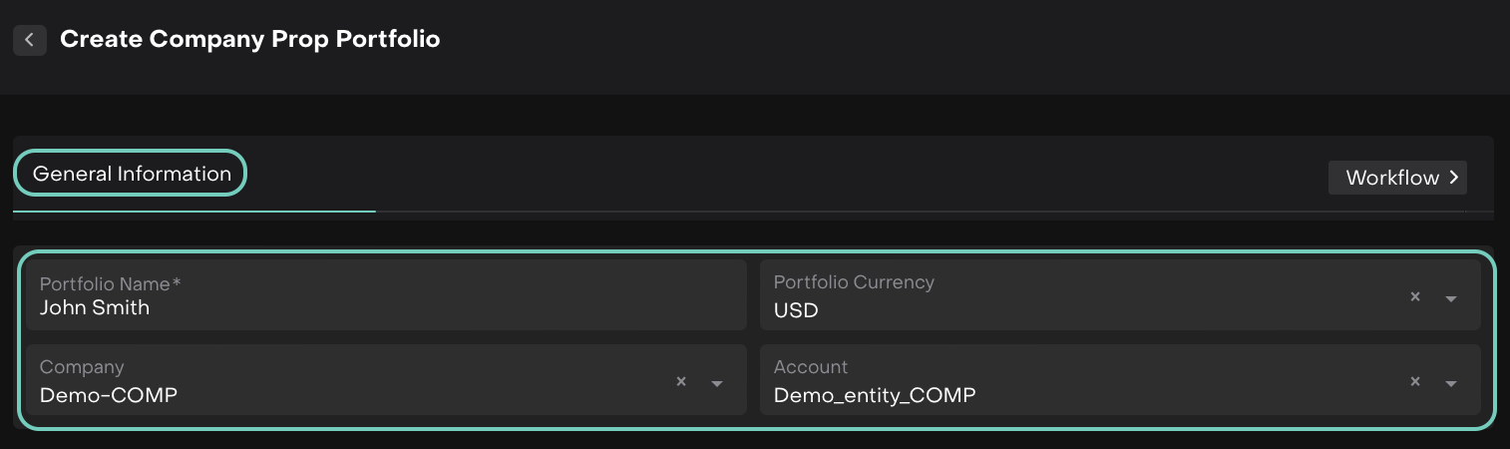The height and width of the screenshot is (449, 1510).
Task: Click the Account field label
Action: [810, 367]
